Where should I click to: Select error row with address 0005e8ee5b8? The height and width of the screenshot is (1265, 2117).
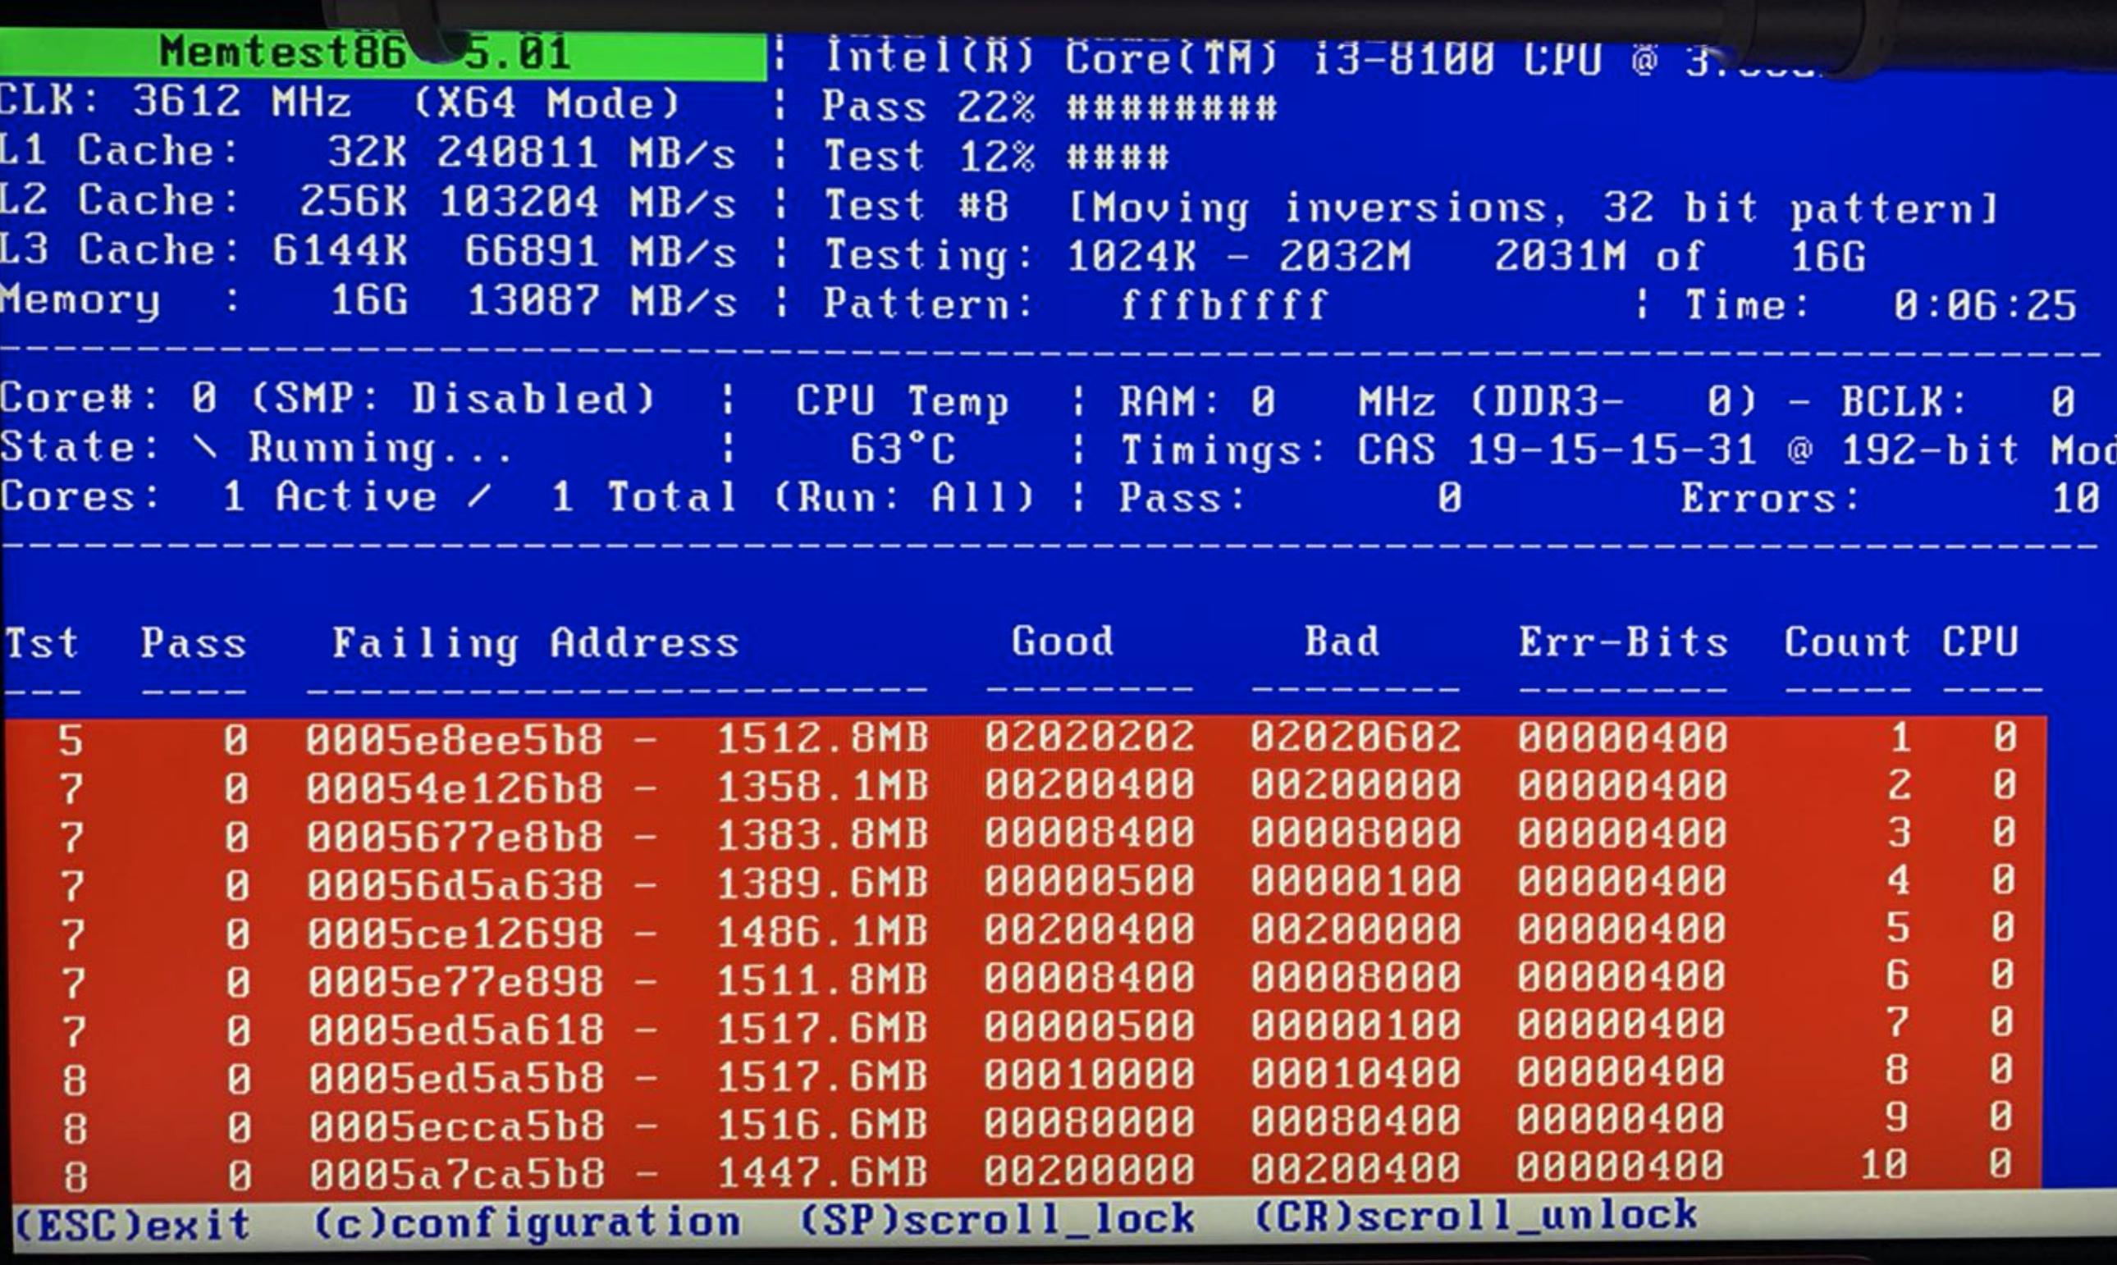[x=455, y=739]
